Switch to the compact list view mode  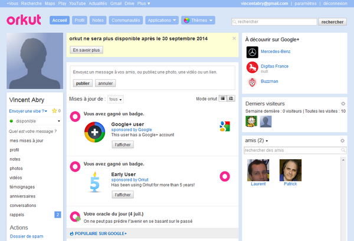(231, 99)
